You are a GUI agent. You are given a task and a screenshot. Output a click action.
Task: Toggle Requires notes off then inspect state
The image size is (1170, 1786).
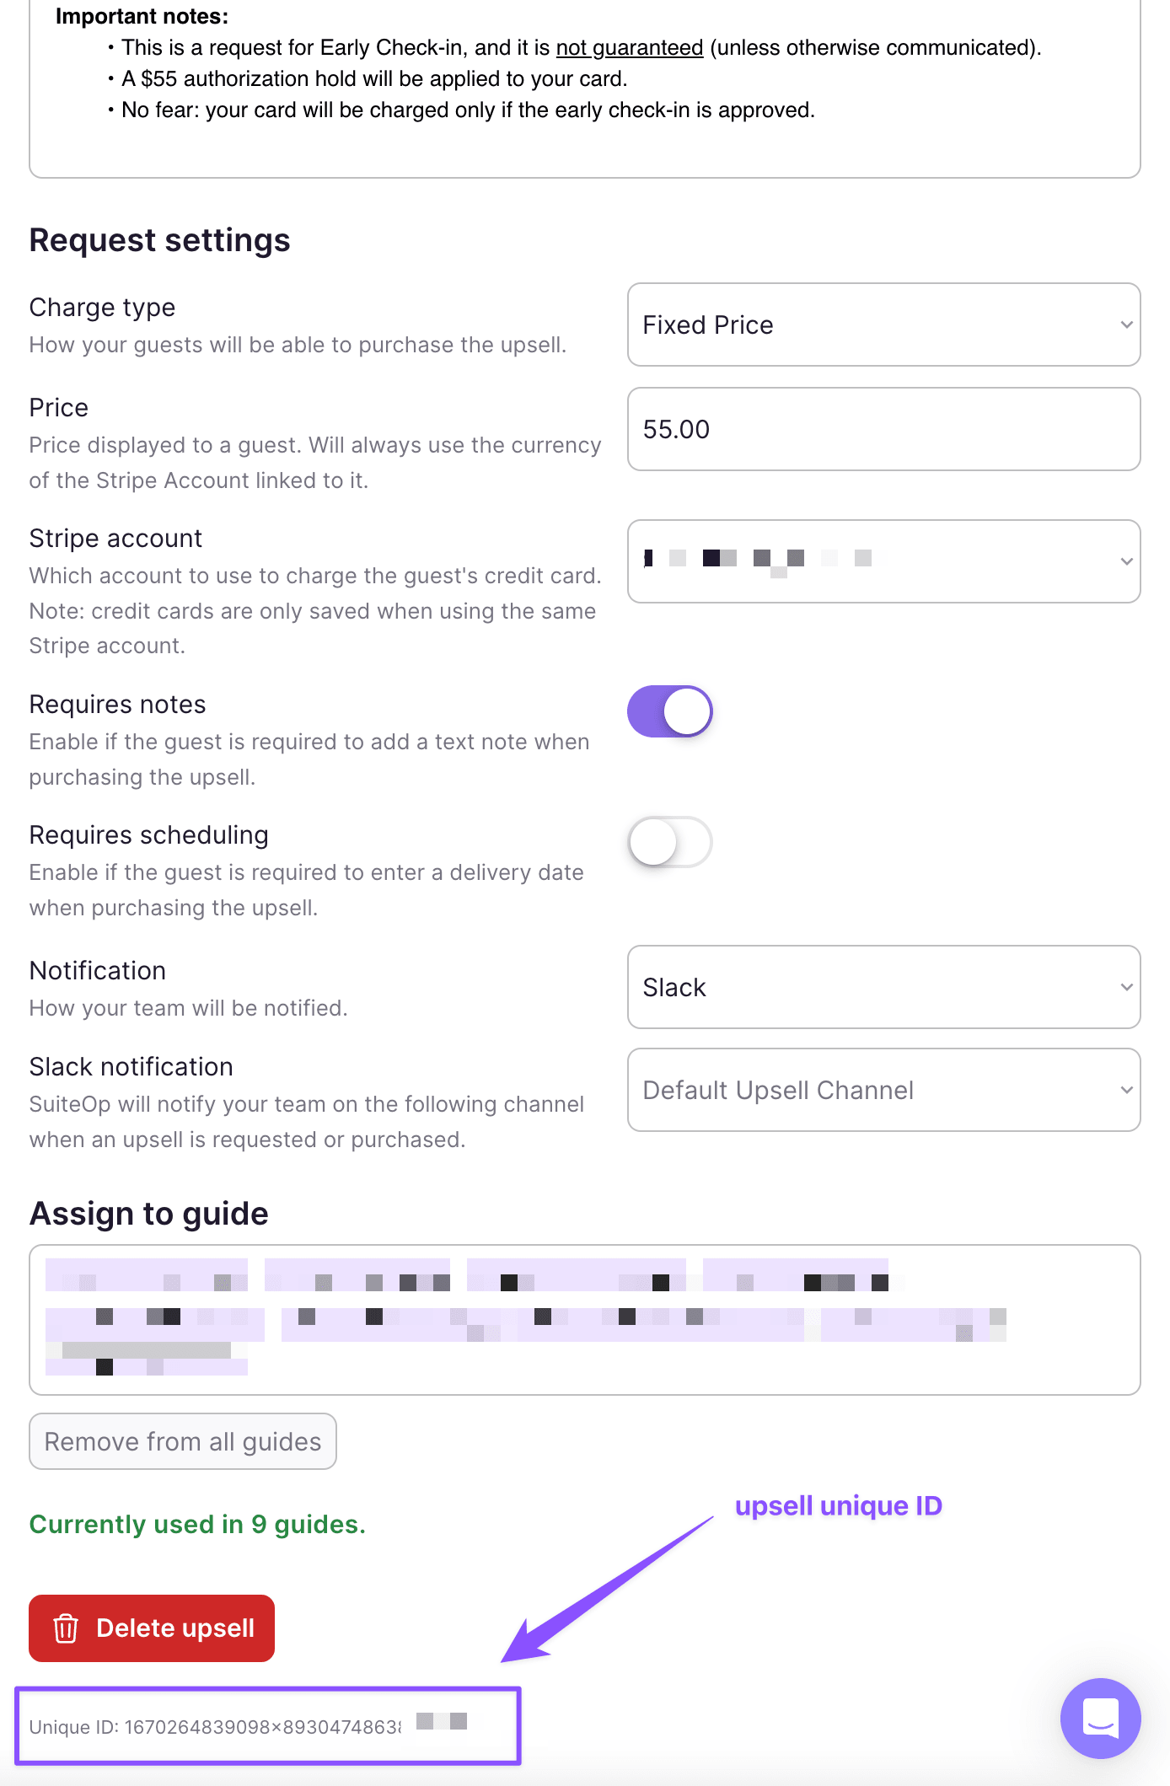click(x=669, y=711)
